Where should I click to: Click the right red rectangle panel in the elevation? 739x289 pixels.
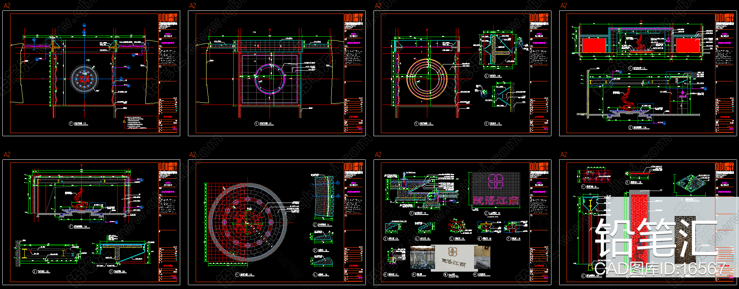[688, 46]
